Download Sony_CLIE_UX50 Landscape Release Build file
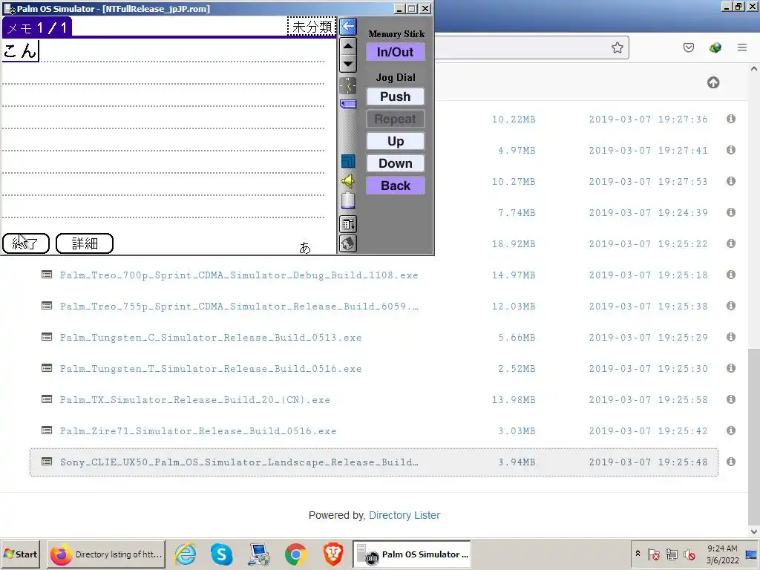The height and width of the screenshot is (570, 760). click(x=239, y=462)
